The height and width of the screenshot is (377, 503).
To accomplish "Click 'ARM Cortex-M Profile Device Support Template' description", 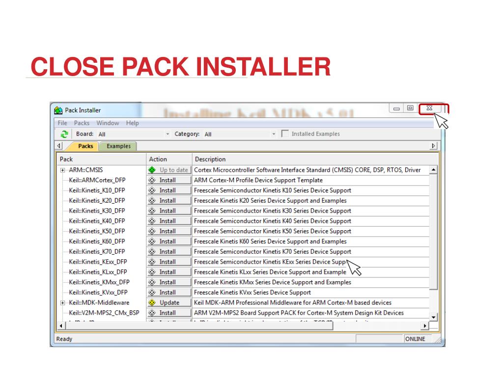I will tap(258, 180).
